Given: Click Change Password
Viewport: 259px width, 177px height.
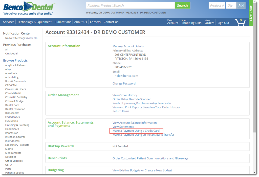Looking at the screenshot, I should (124, 83).
